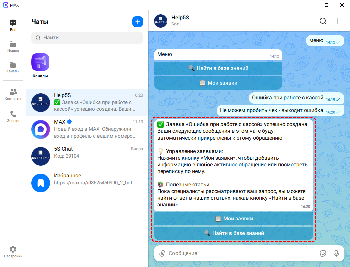350x267 pixels.
Task: Click bottom "Найти в базе знаний" button
Action: pyautogui.click(x=234, y=233)
